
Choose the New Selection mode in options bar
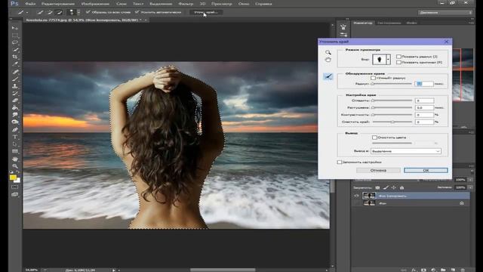[40, 12]
